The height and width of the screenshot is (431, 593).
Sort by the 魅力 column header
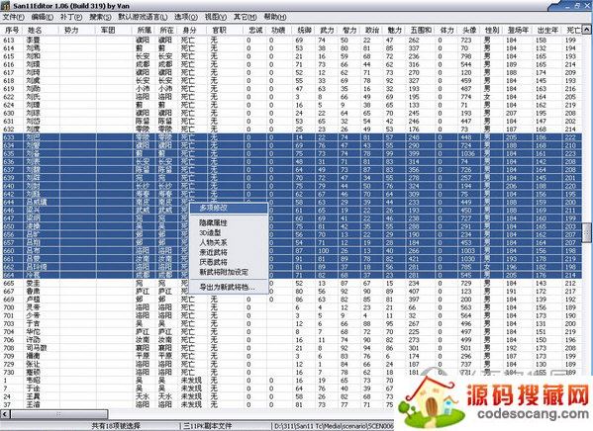393,30
